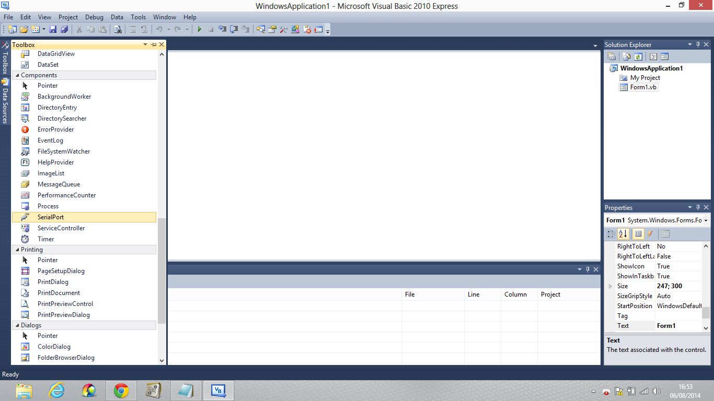Open the Project menu
Image resolution: width=714 pixels, height=401 pixels.
[68, 17]
